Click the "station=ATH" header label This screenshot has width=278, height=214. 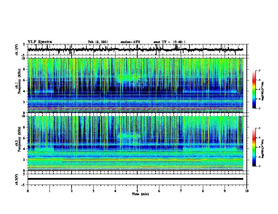130,42
